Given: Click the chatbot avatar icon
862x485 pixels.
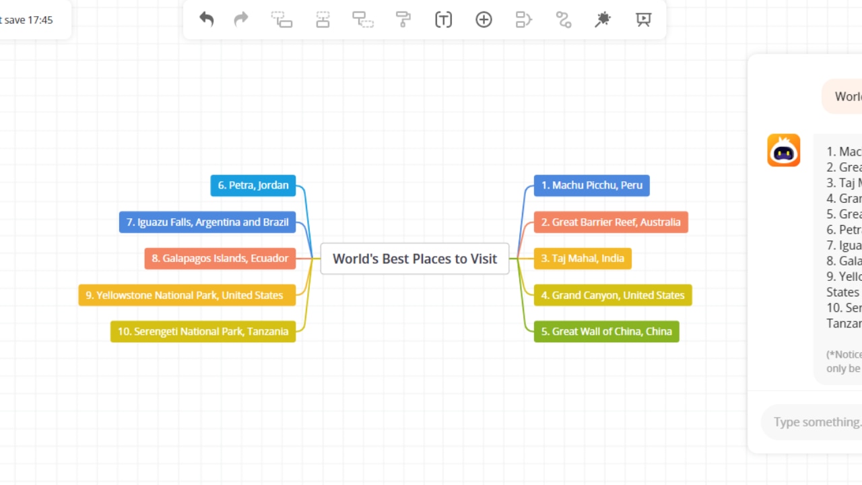Looking at the screenshot, I should click(784, 150).
